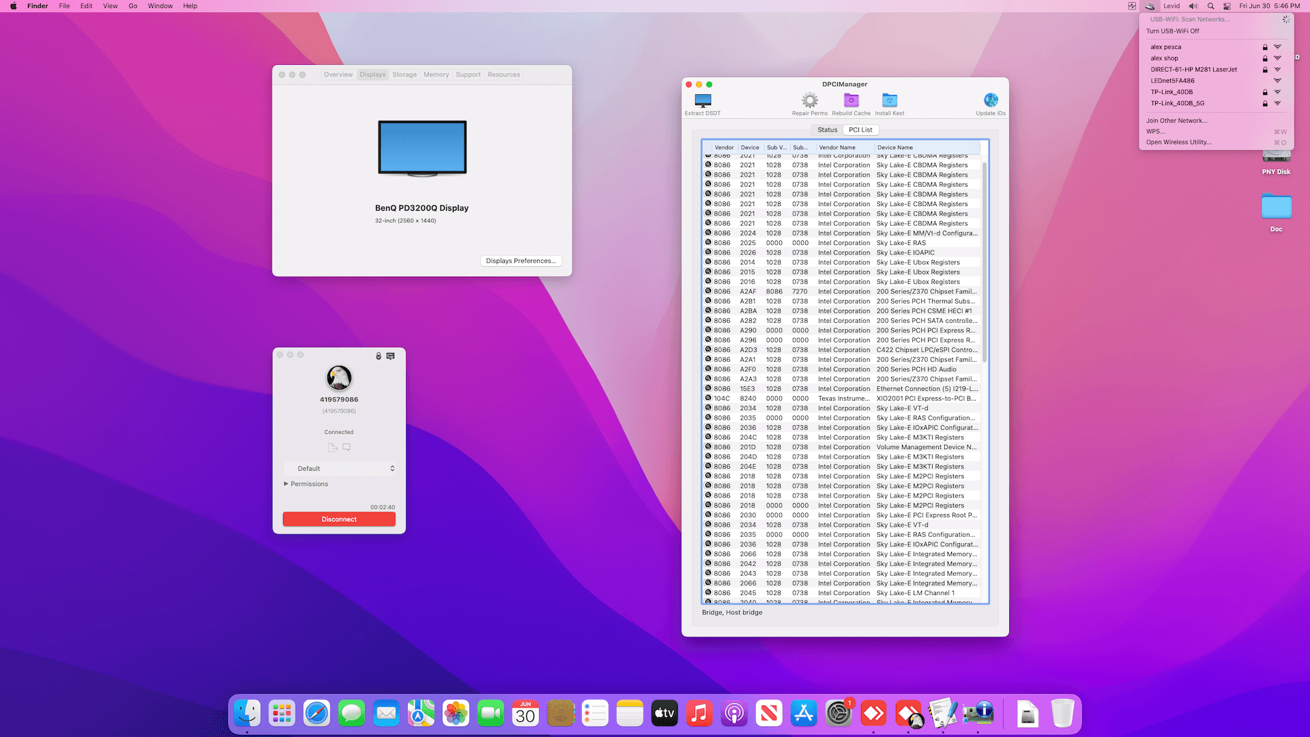This screenshot has height=737, width=1310.
Task: Click the Displays Preferences button
Action: point(521,261)
